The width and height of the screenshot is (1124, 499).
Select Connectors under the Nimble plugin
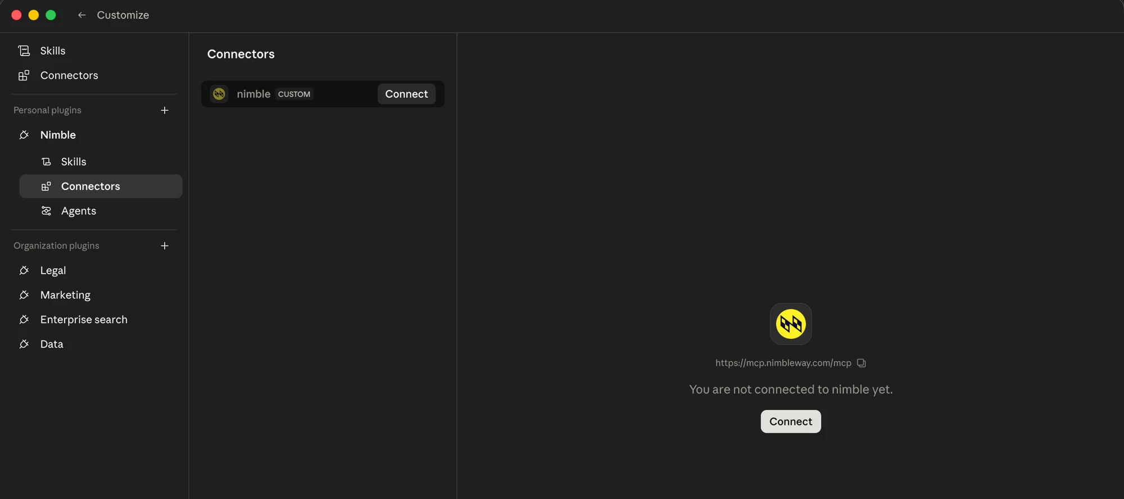(x=101, y=186)
